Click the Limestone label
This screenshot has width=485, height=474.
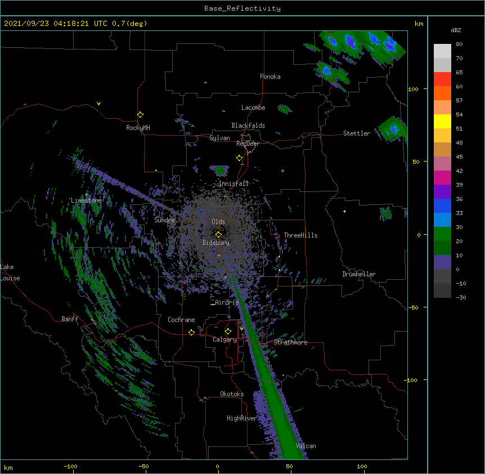(86, 200)
